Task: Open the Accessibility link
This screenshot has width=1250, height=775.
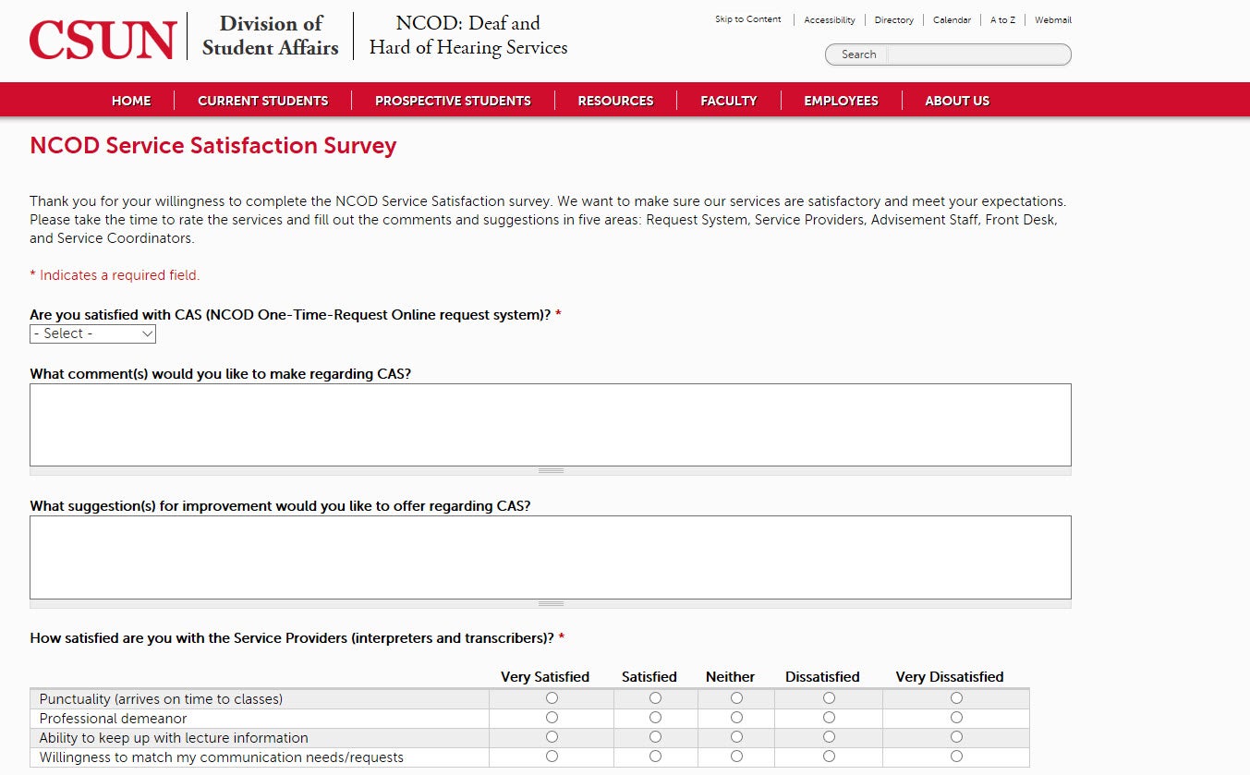Action: tap(829, 19)
